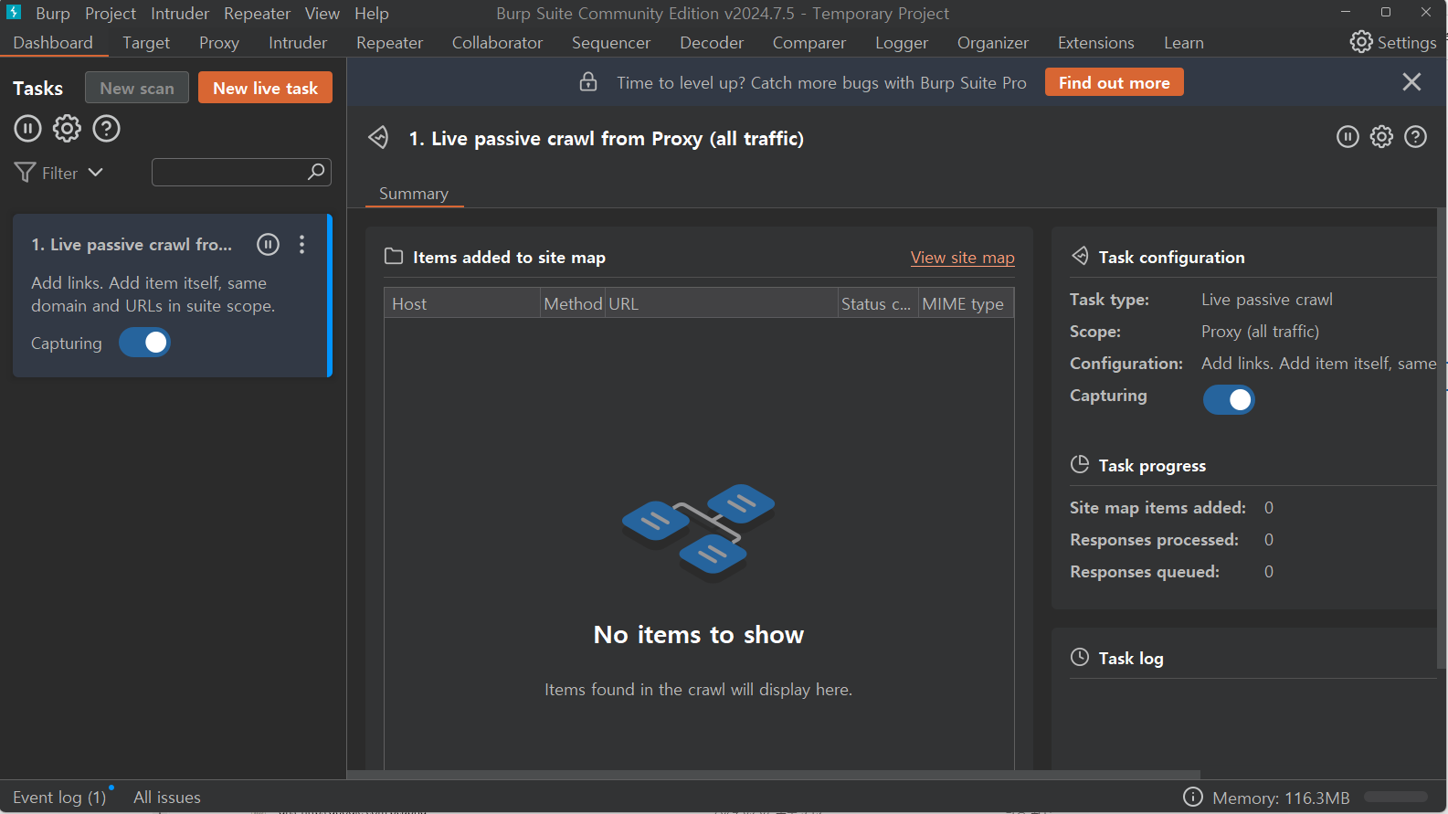1448x814 pixels.
Task: Sort by Method column header
Action: (x=573, y=303)
